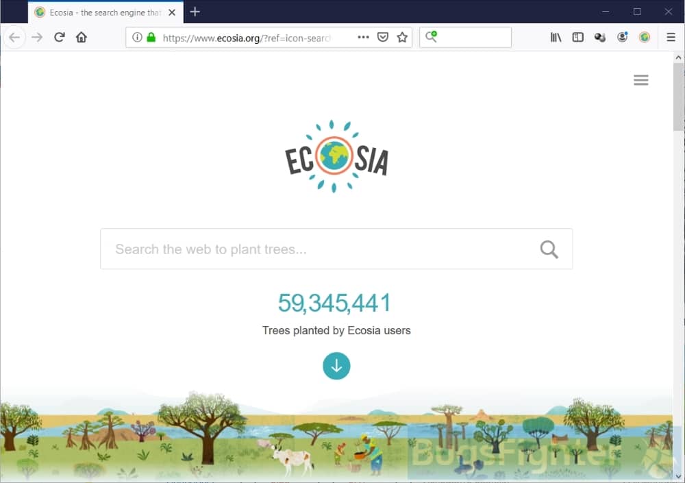Click the teal down-arrow circle button

coord(336,367)
